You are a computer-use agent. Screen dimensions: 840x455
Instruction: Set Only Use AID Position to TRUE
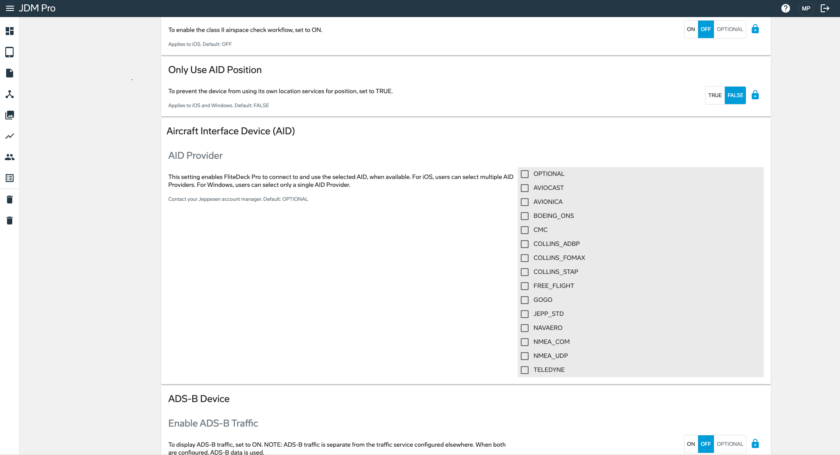(x=715, y=95)
